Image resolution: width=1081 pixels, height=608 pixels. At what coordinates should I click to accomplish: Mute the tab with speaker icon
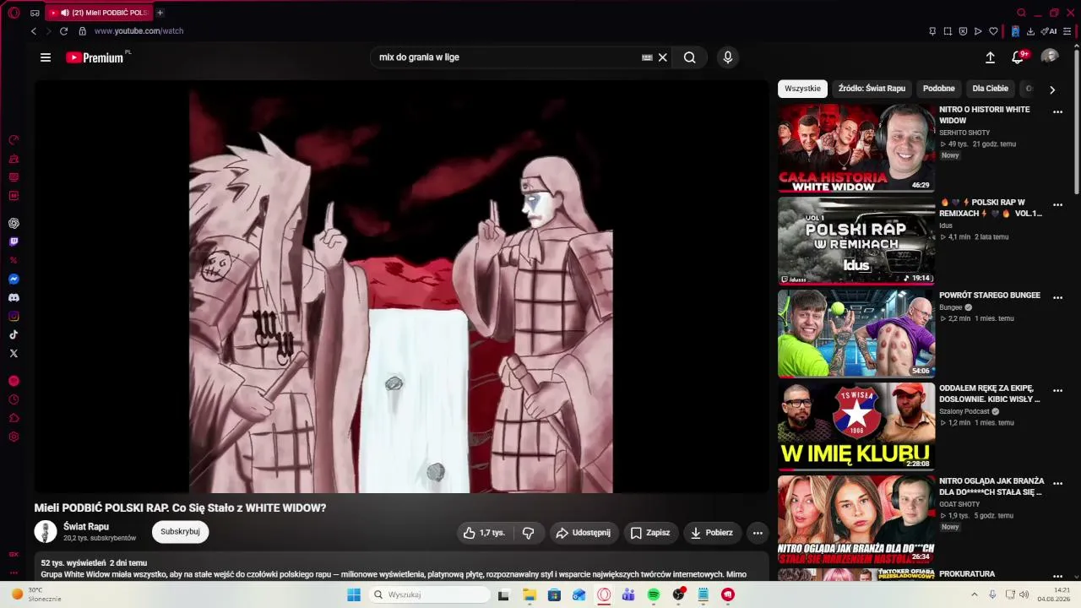(65, 13)
